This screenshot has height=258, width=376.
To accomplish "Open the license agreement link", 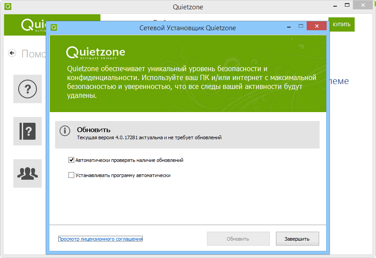I will point(100,239).
